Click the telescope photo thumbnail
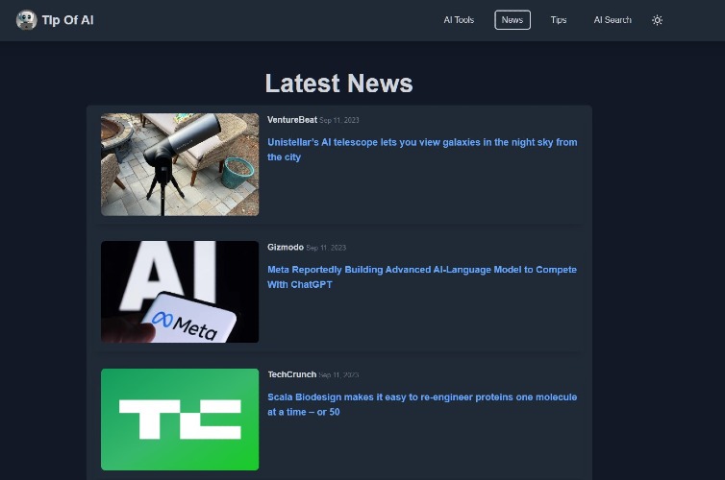The height and width of the screenshot is (480, 725). tap(180, 164)
